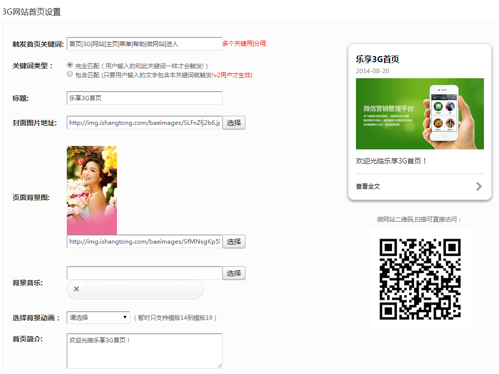Click the X icon in audio player
Image resolution: width=499 pixels, height=374 pixels.
coord(76,289)
